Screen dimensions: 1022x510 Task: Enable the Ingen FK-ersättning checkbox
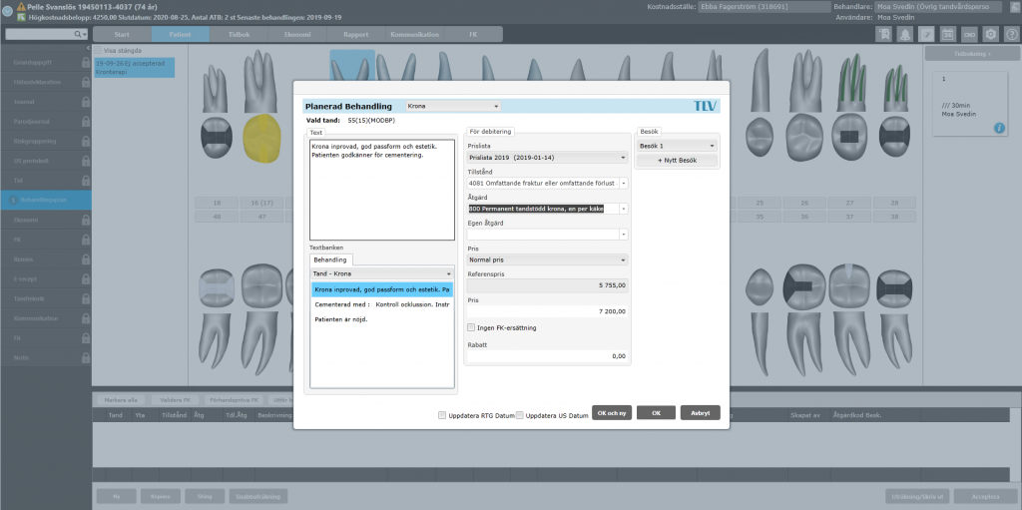tap(472, 327)
